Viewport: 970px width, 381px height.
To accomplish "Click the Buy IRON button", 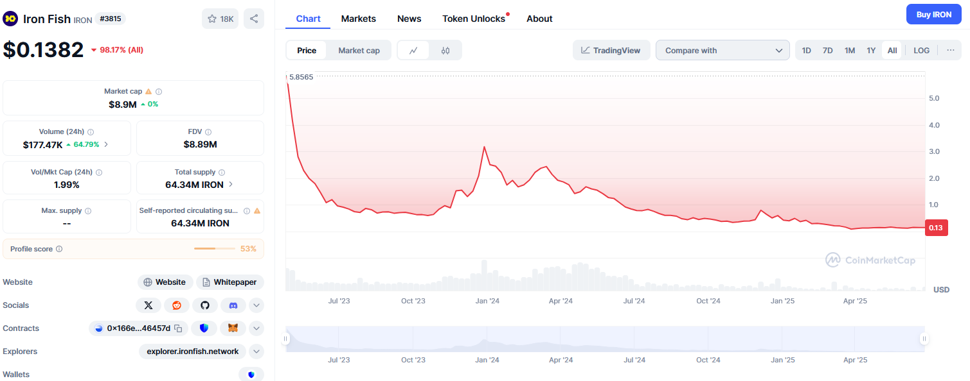I will [x=933, y=13].
